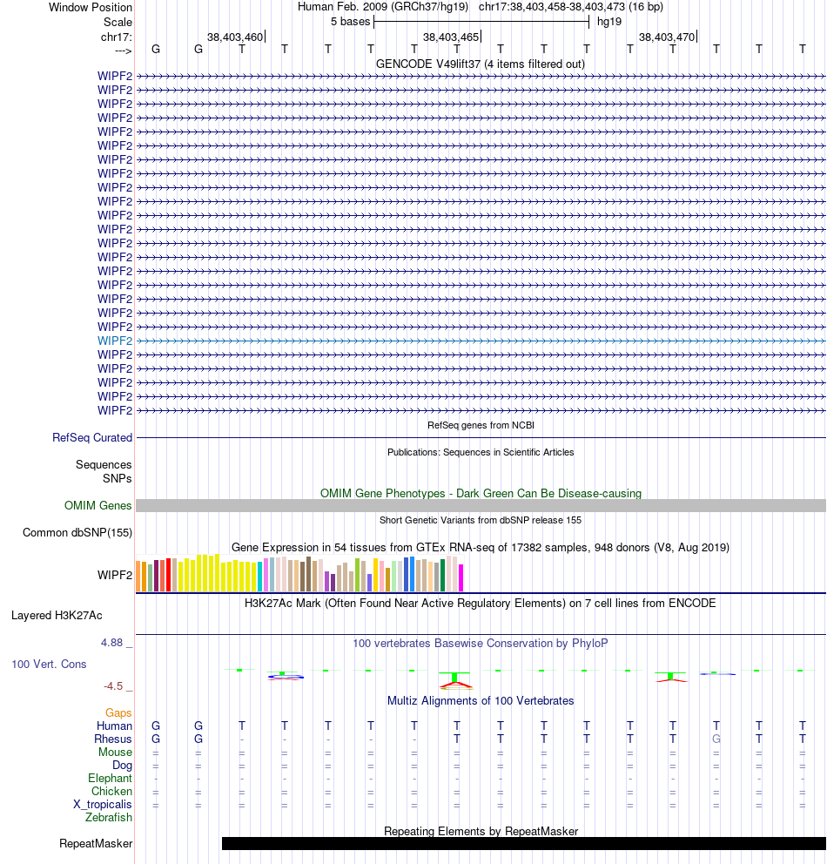Click the dark green GTEx expression bar
Screen dimensions: 827x864
click(443, 575)
